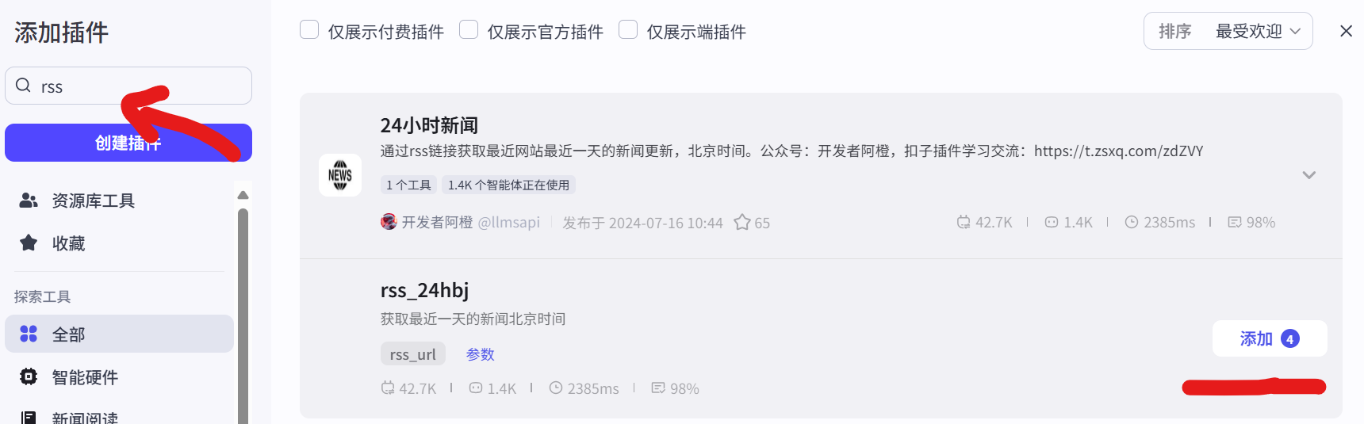Enable the 仅展示付费插件 checkbox

[309, 30]
